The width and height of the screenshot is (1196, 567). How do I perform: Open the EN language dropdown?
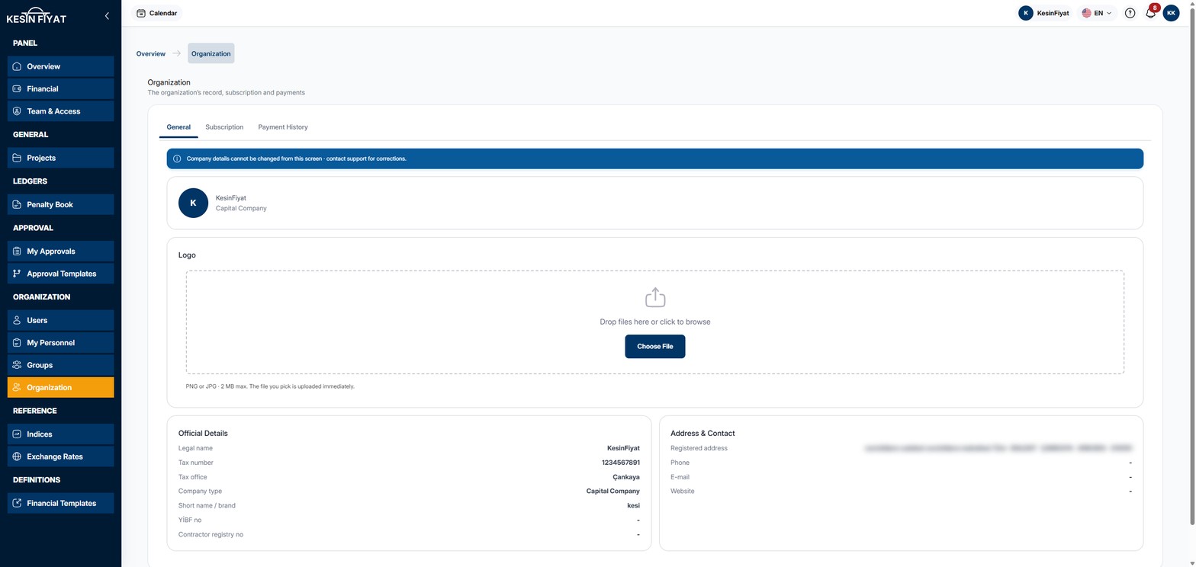point(1098,13)
